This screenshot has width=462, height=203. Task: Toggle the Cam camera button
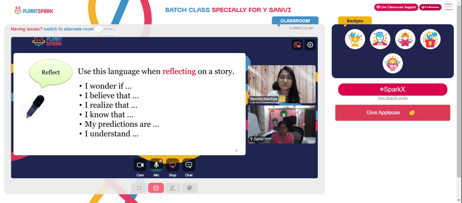(x=140, y=165)
